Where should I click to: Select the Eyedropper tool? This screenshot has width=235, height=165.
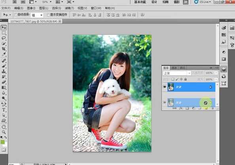(x=4, y=54)
